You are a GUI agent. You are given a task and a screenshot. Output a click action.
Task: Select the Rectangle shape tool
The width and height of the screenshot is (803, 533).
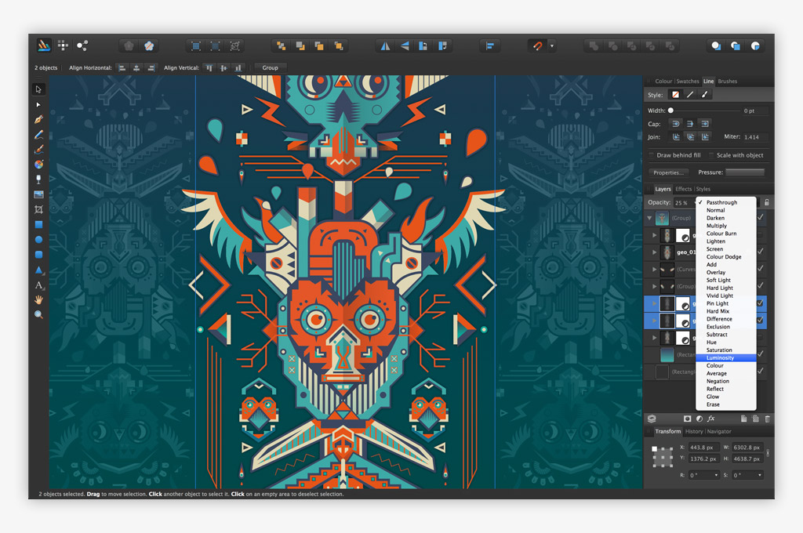click(x=38, y=224)
